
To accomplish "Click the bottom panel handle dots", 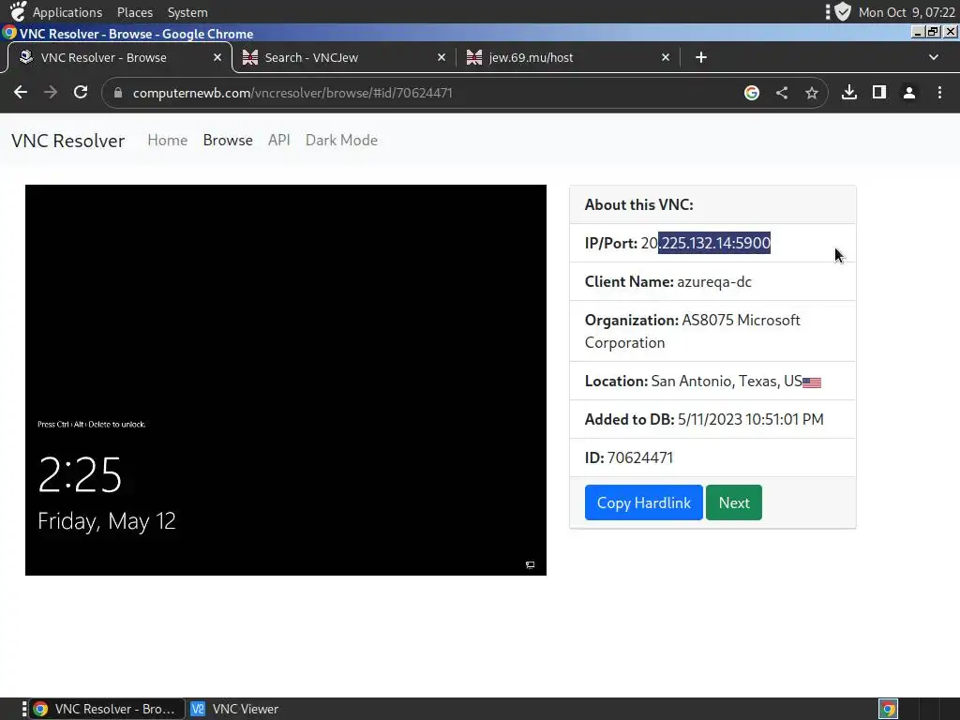I will [x=24, y=709].
